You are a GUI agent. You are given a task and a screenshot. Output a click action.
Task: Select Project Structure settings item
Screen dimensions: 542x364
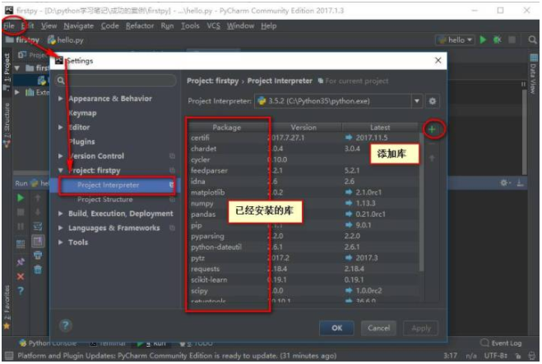104,200
